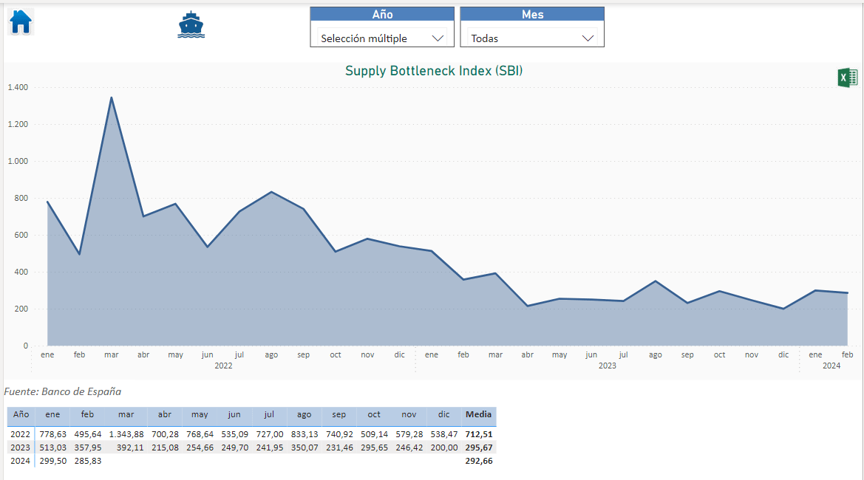
Task: Click the Supply Bottleneck Index chart title
Action: [434, 71]
